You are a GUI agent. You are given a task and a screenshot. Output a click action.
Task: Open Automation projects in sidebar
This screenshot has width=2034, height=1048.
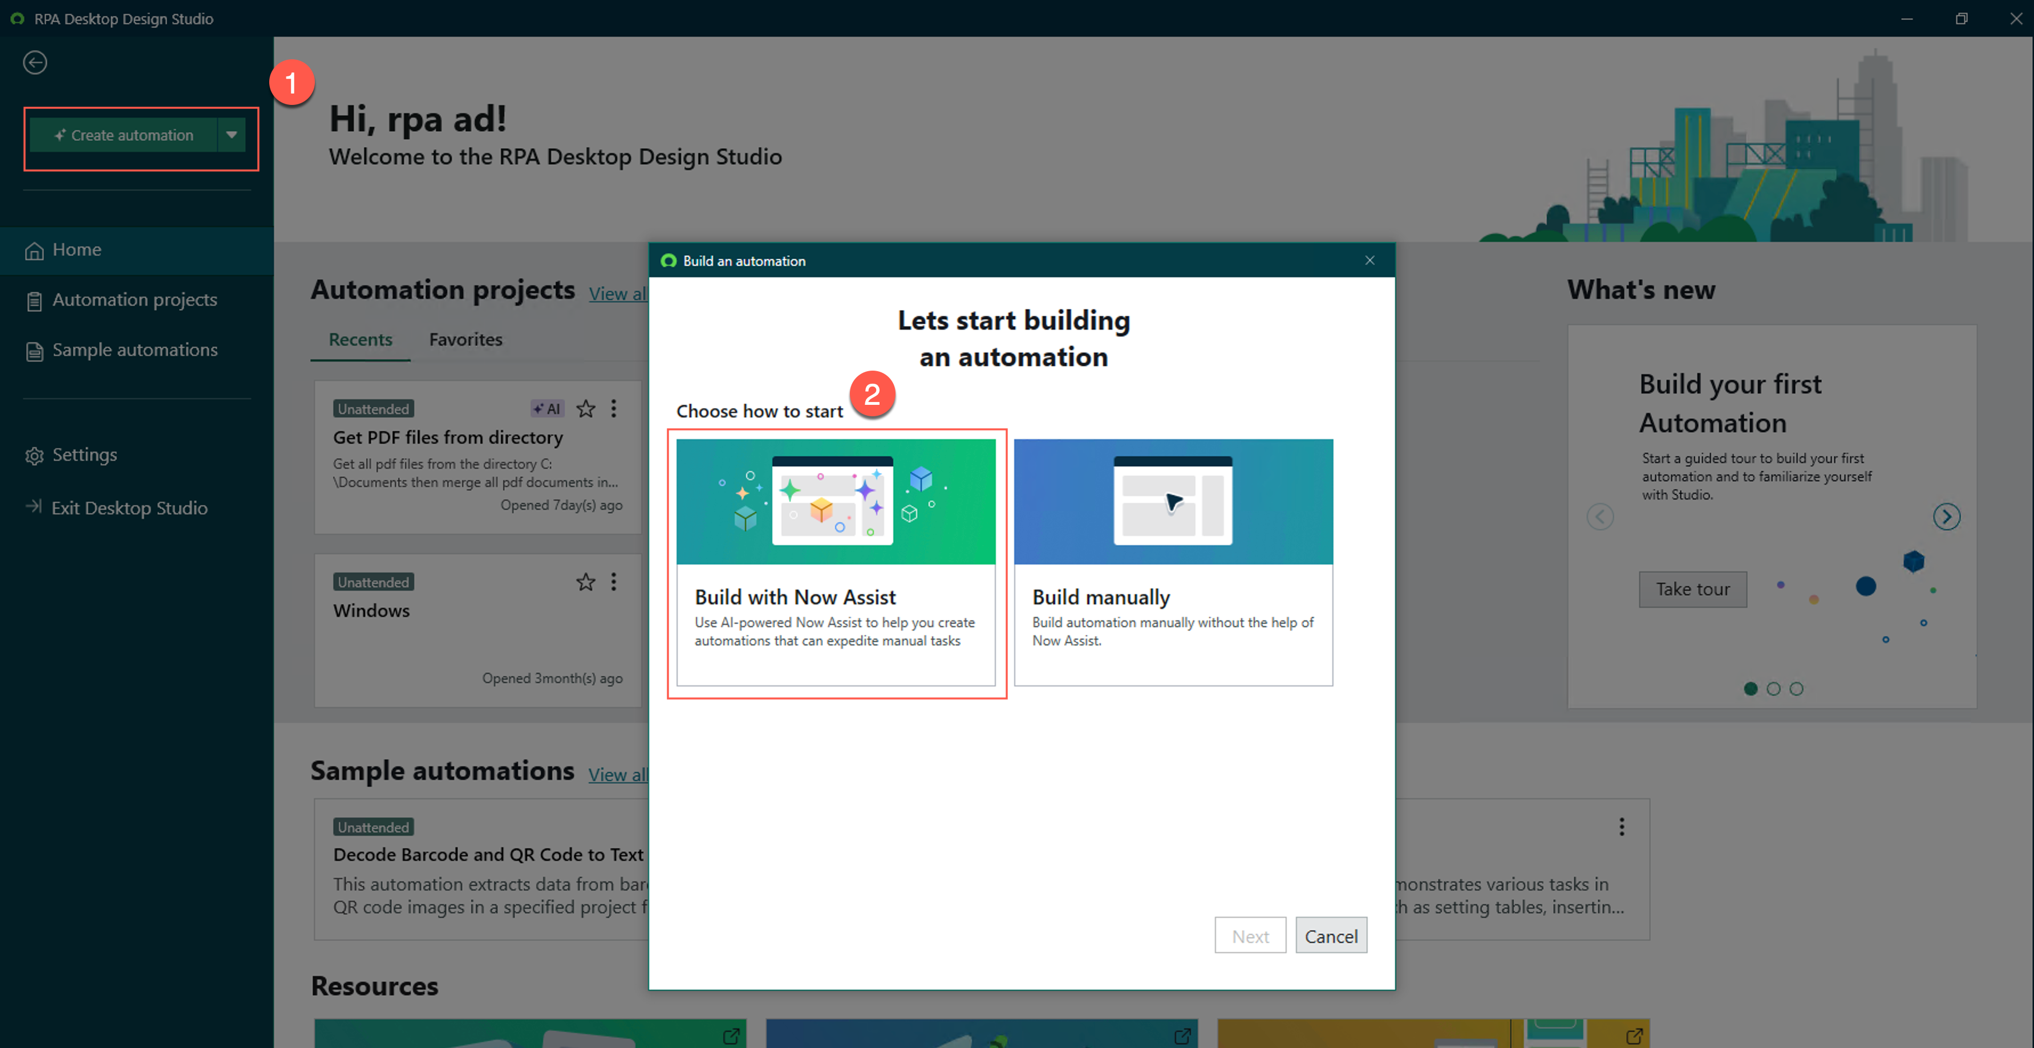pyautogui.click(x=136, y=300)
